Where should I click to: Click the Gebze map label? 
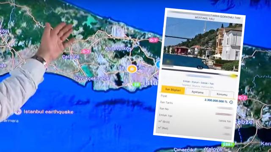244,122
